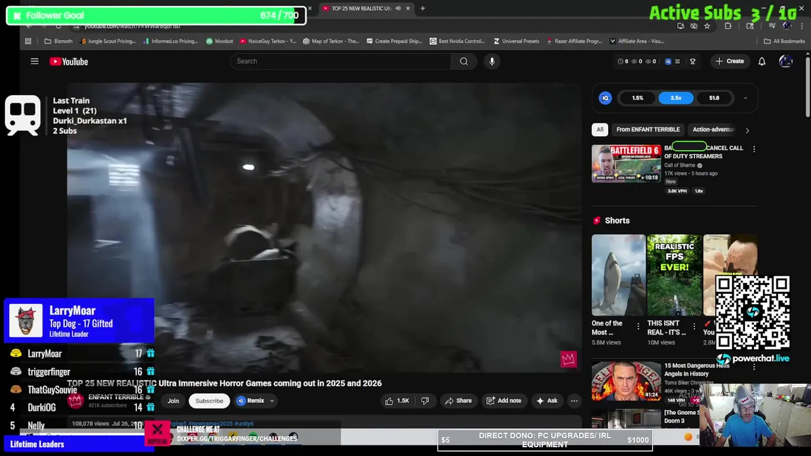Click in the YouTube search field
This screenshot has height=456, width=811.
pyautogui.click(x=341, y=61)
